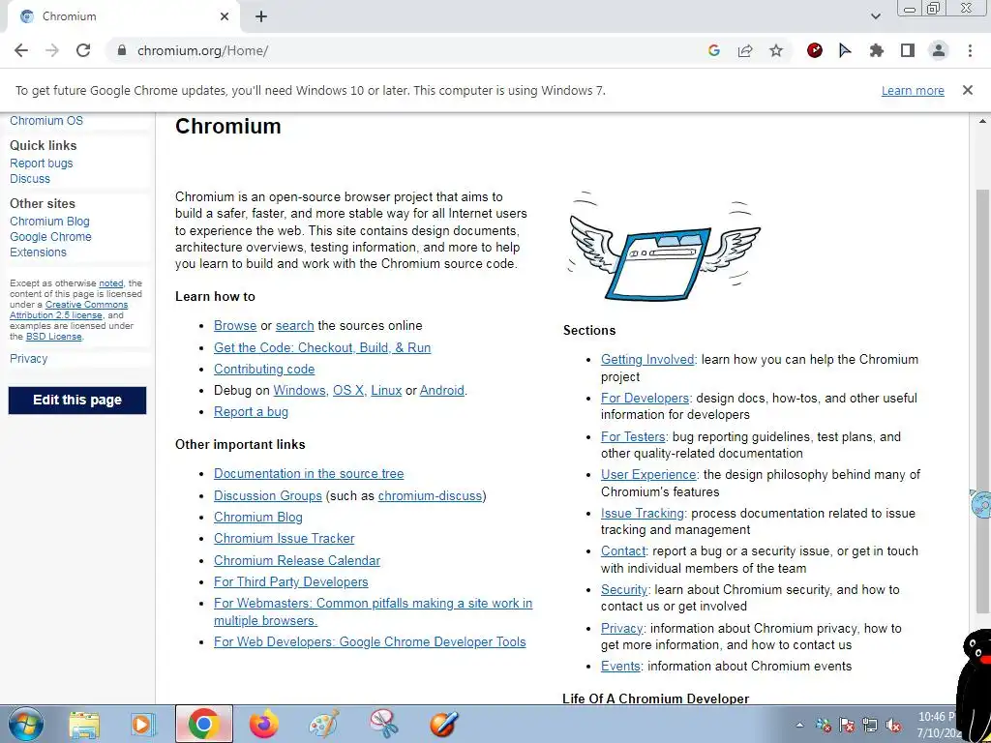Image resolution: width=991 pixels, height=743 pixels.
Task: Open the Security section link
Action: click(x=624, y=589)
